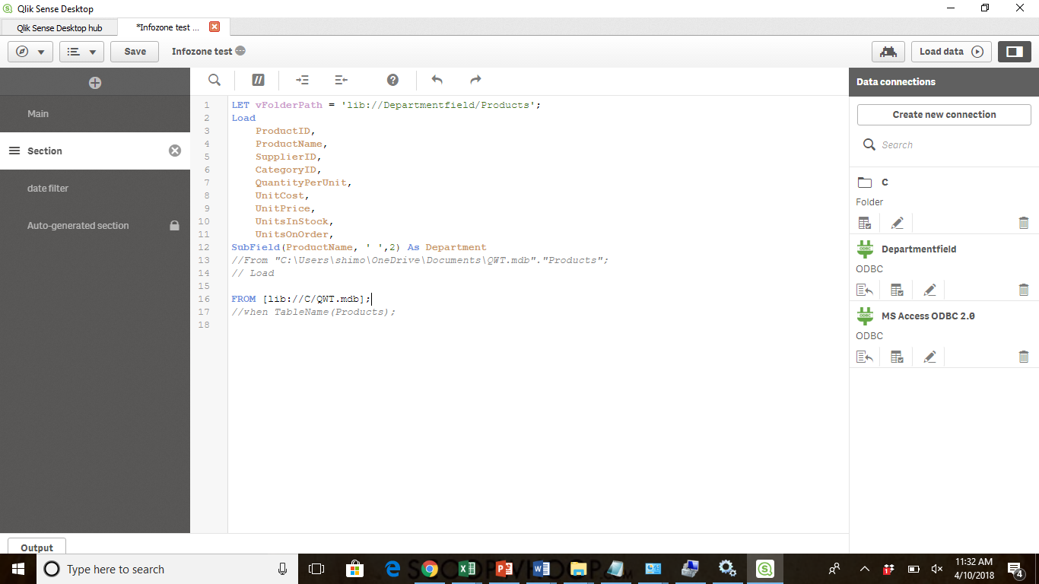
Task: Click Create new connection button
Action: [x=944, y=115]
